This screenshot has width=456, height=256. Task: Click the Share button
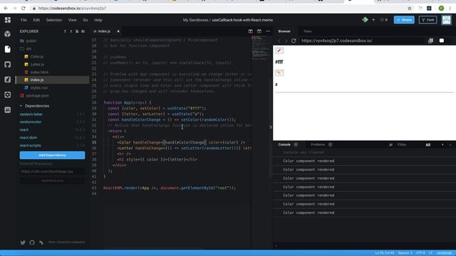point(404,20)
